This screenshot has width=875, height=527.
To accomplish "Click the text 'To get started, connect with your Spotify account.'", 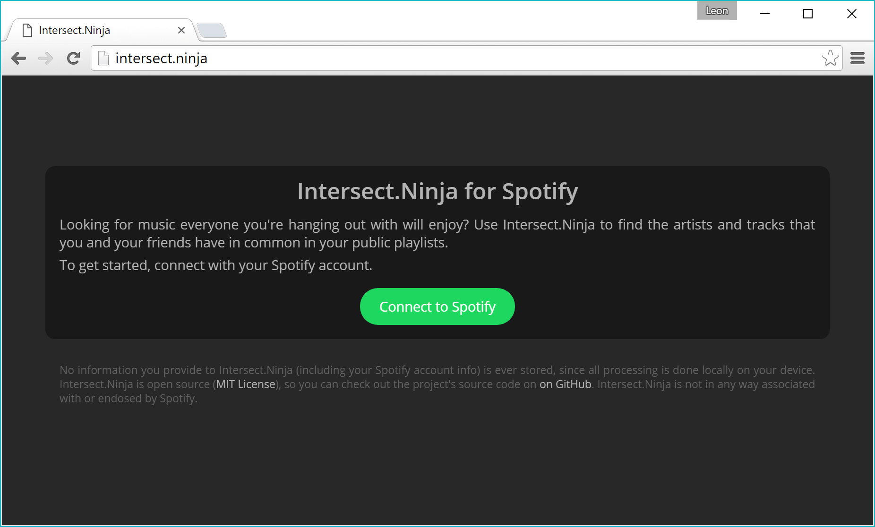I will coord(216,265).
